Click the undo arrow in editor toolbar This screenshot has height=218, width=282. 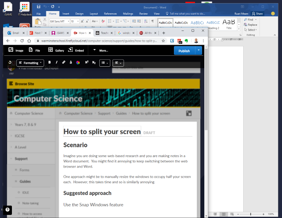click(x=10, y=63)
